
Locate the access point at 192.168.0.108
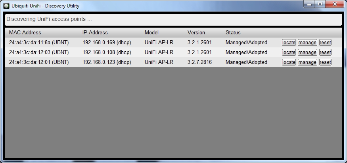[x=289, y=52]
